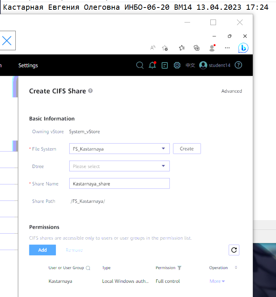
Task: Expand More menu for Kastarnaya row
Action: 217,281
